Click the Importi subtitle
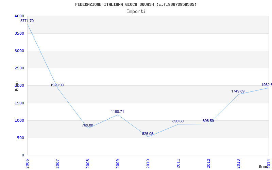272x170 pixels. tap(136, 12)
